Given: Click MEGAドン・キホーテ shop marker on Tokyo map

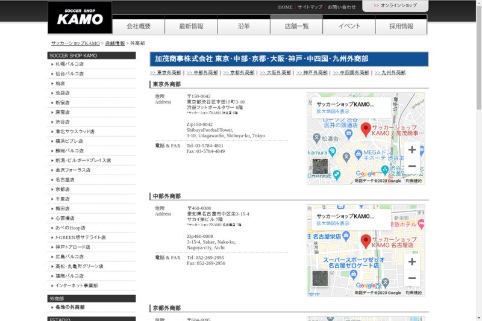Looking at the screenshot, I should (x=358, y=154).
